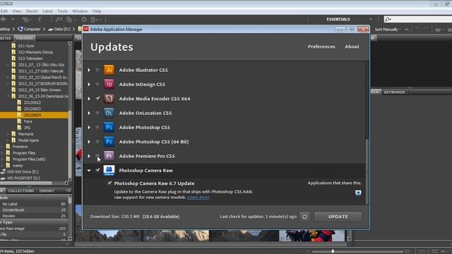Uncheck the Photoshop Camera Raw 6.7 Update checkbox
452x254 pixels.
[109, 183]
